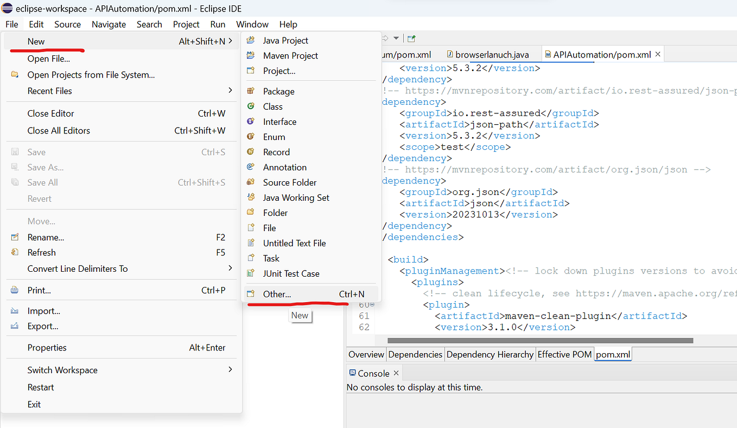Click the Import... icon
This screenshot has height=428, width=737.
coord(15,311)
